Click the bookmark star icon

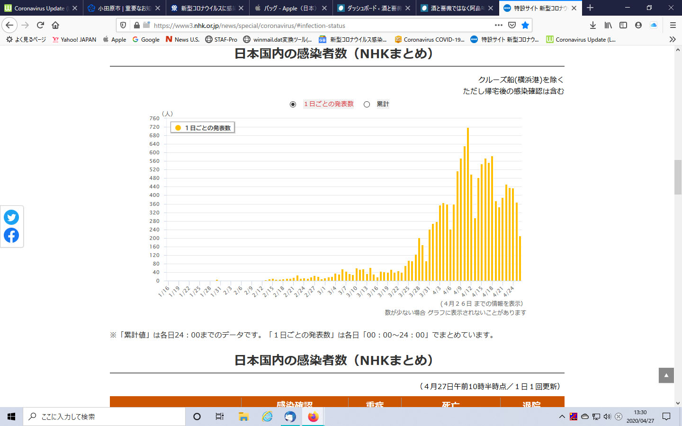pos(525,25)
